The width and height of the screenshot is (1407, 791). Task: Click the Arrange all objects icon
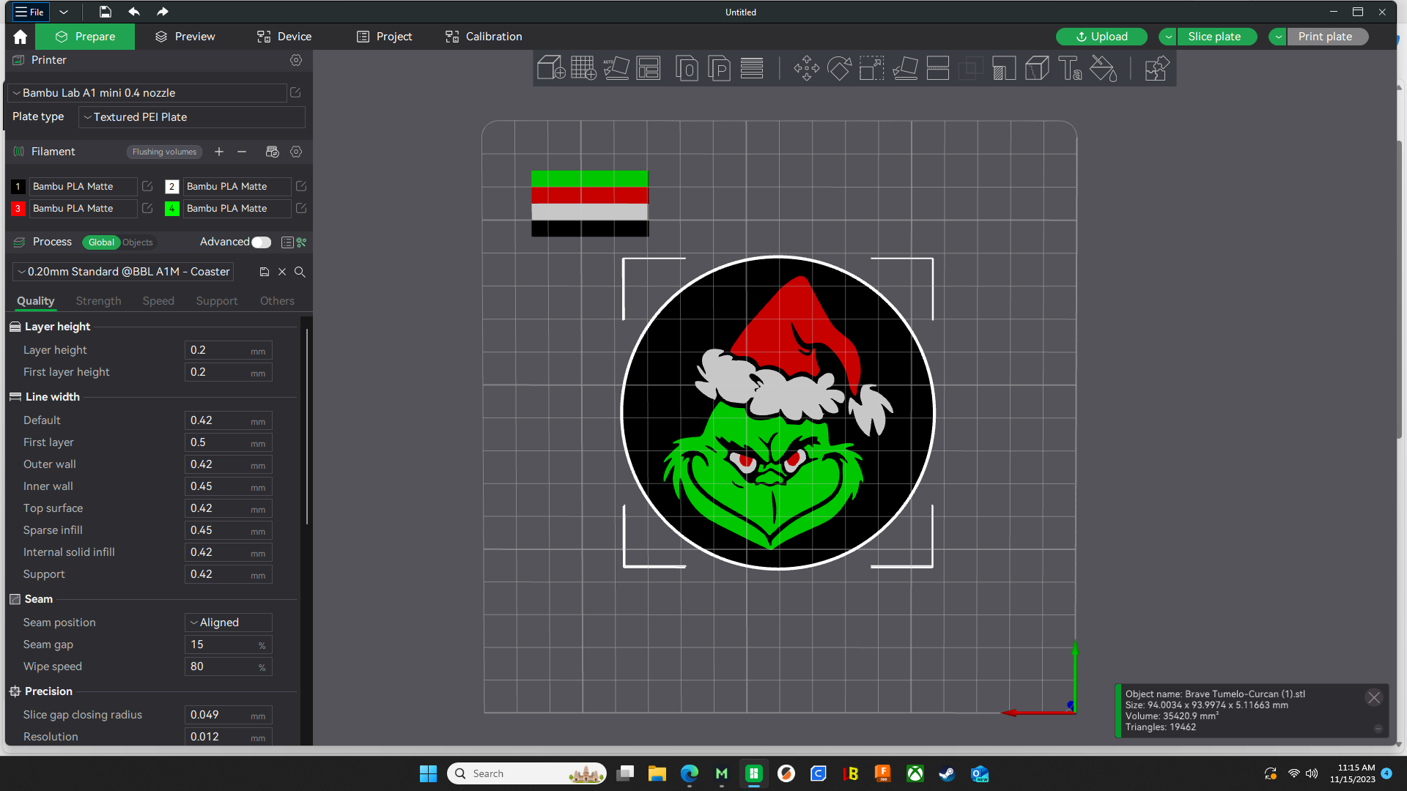649,68
